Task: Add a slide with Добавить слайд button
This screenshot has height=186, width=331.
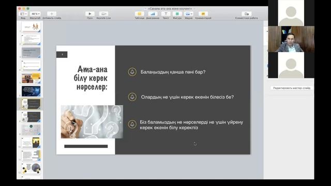Action: (52, 14)
